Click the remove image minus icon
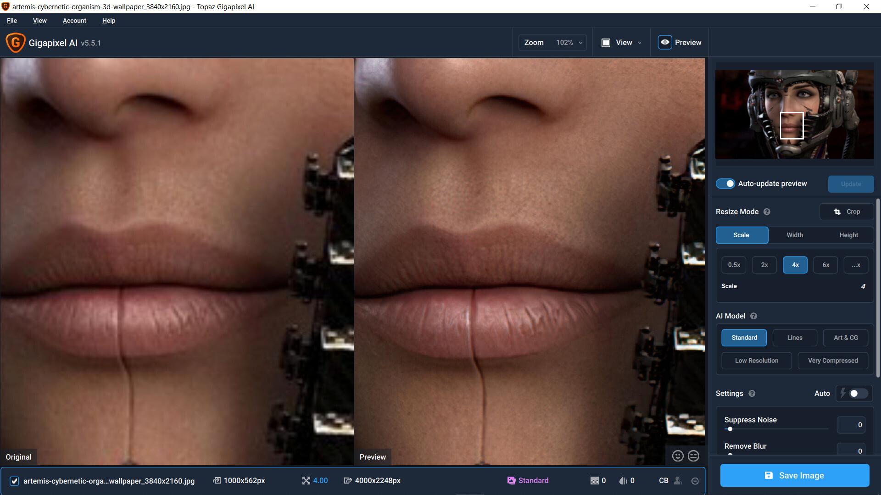 [x=695, y=481]
